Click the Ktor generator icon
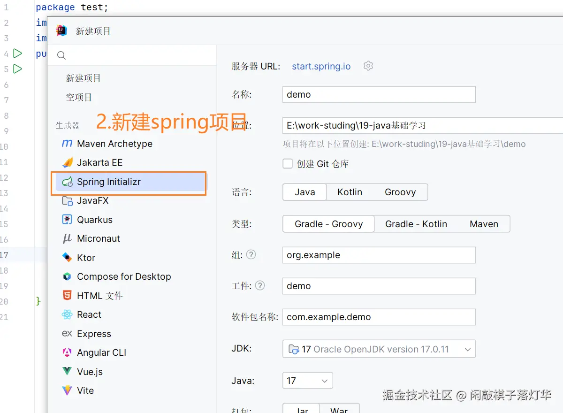 68,258
